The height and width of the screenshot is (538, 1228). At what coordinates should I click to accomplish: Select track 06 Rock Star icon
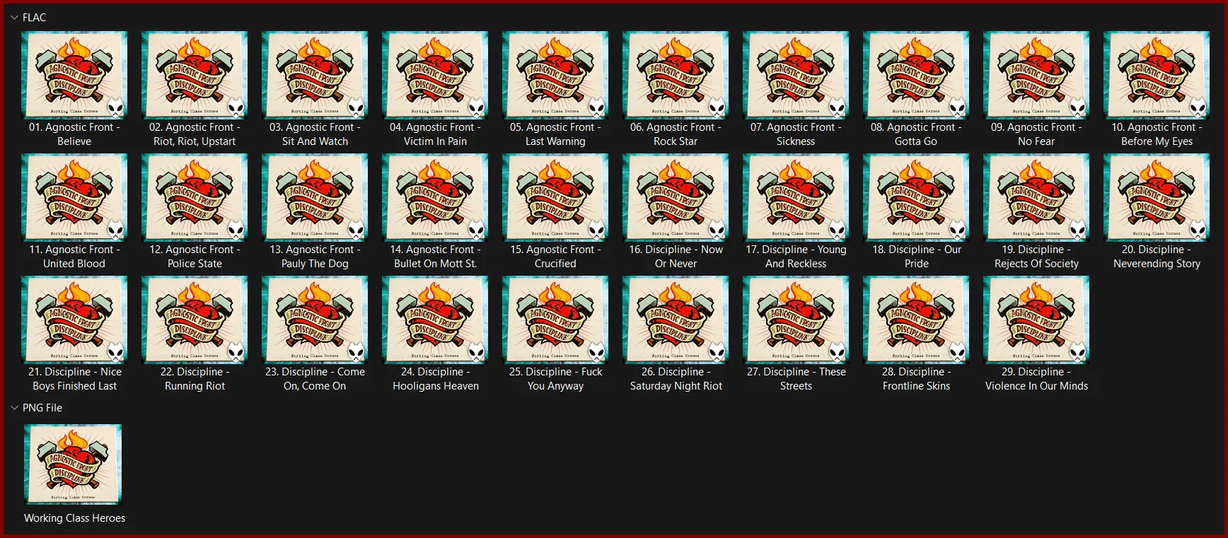676,75
